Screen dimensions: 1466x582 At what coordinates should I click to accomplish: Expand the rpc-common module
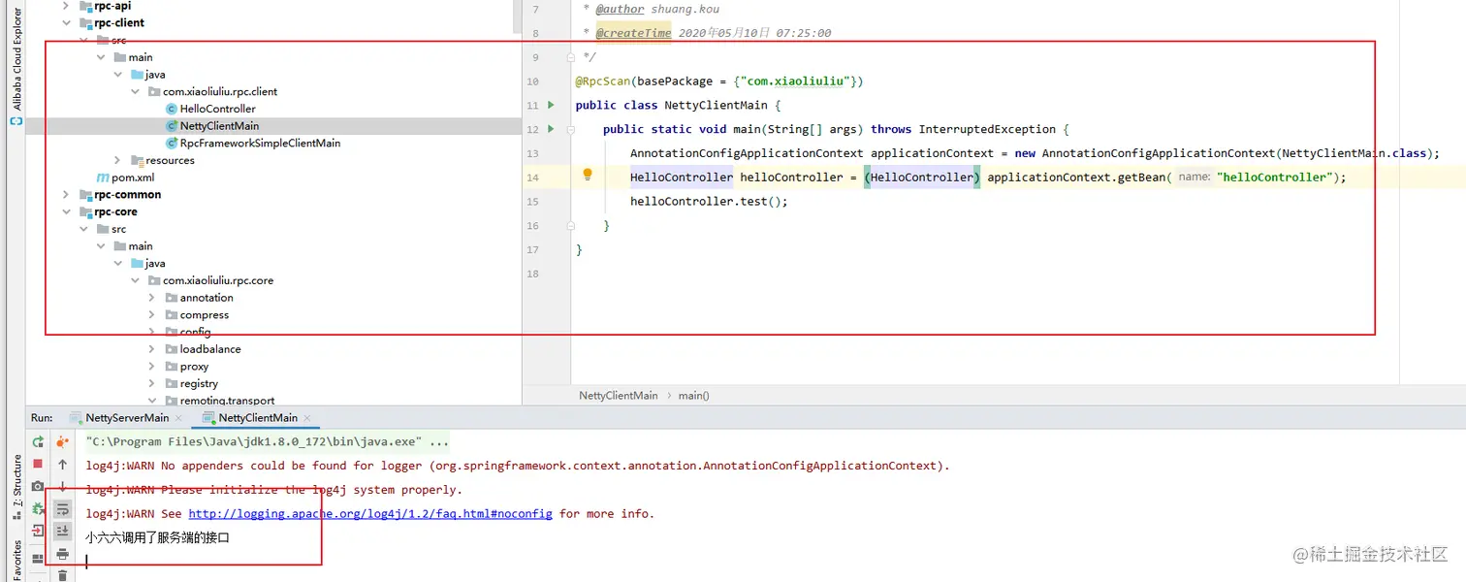coord(66,194)
